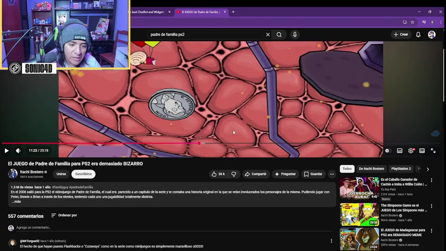Open the YouTube account avatar menu
Image resolution: width=446 pixels, height=251 pixels.
[x=432, y=35]
